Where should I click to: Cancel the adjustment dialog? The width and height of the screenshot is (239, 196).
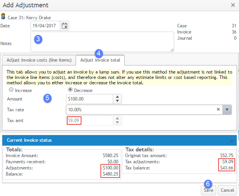(x=227, y=190)
